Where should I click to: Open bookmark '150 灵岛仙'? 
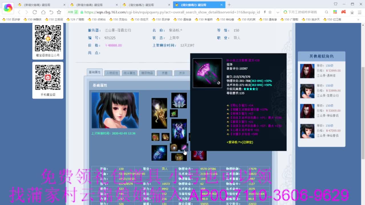pyautogui.click(x=118, y=19)
